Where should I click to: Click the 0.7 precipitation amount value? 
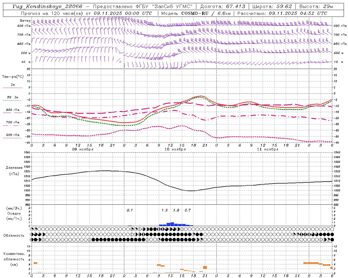click(188, 210)
